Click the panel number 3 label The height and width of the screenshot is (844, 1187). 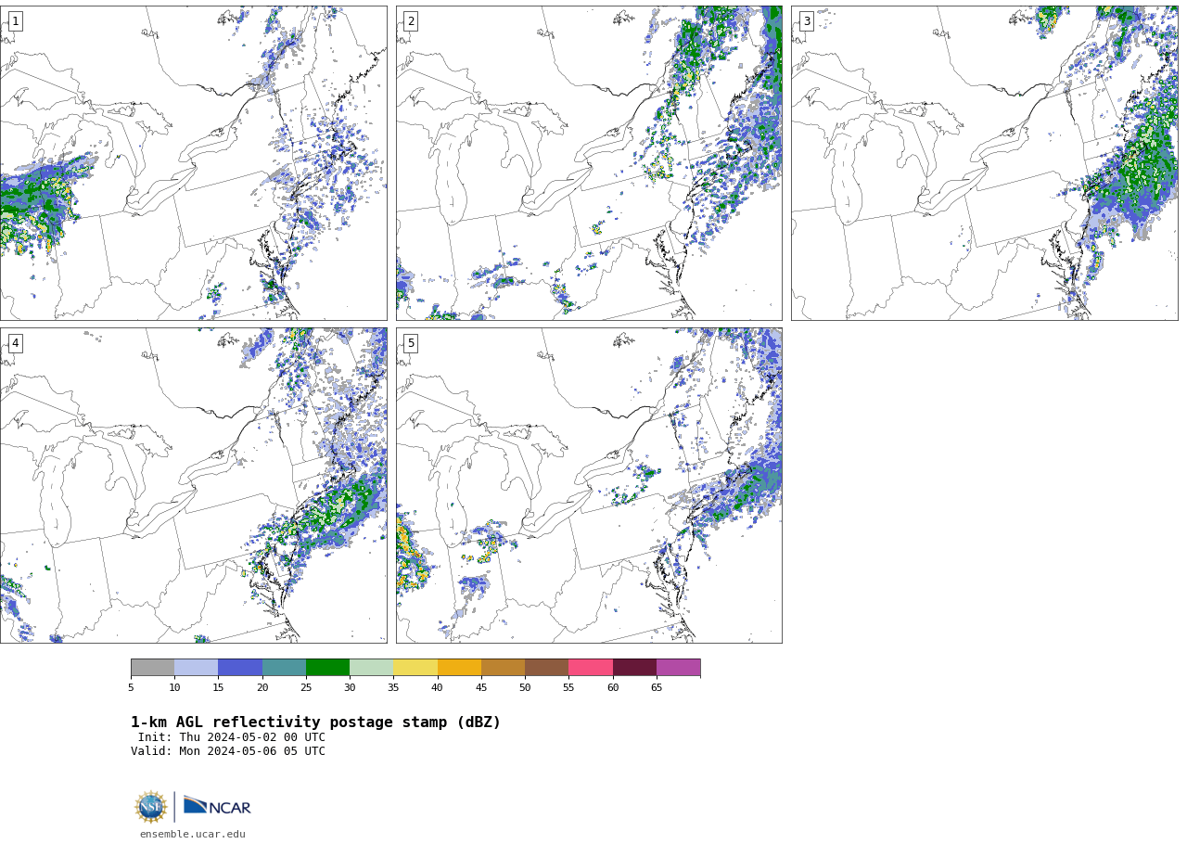pos(806,21)
